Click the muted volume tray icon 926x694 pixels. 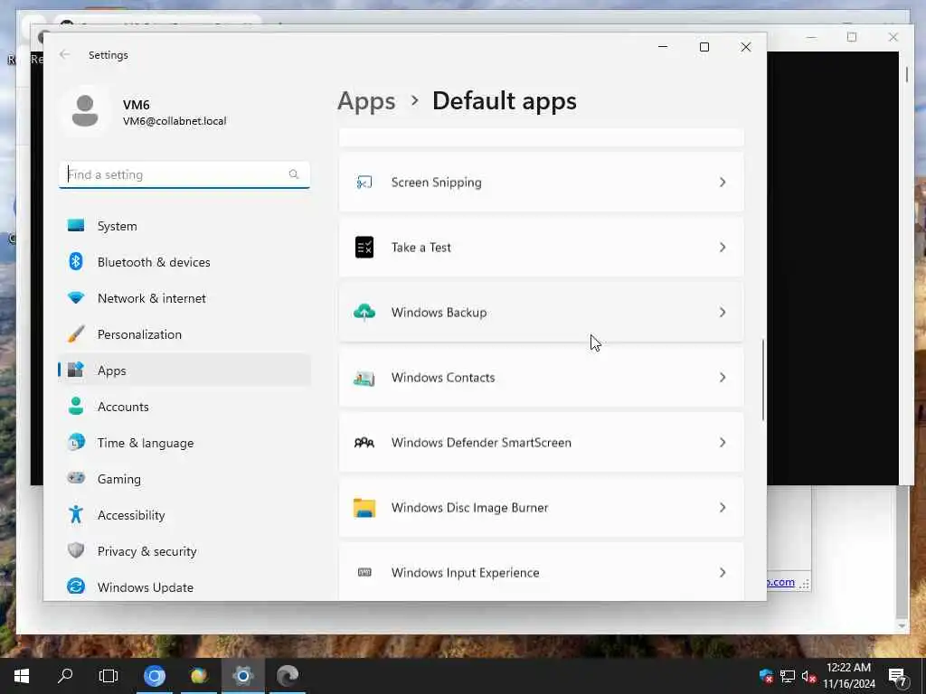click(809, 676)
